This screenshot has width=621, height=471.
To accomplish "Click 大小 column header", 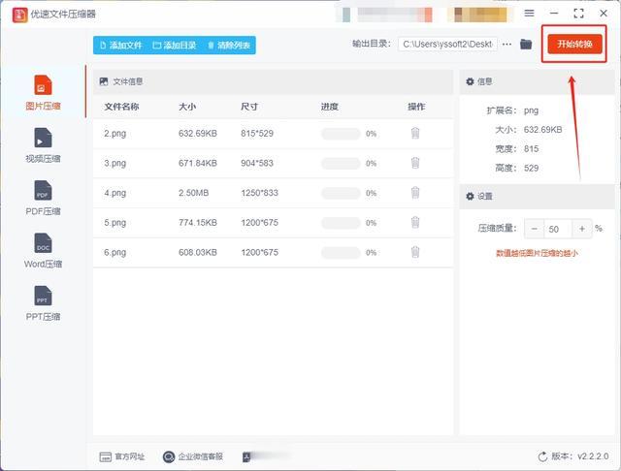I will click(187, 107).
